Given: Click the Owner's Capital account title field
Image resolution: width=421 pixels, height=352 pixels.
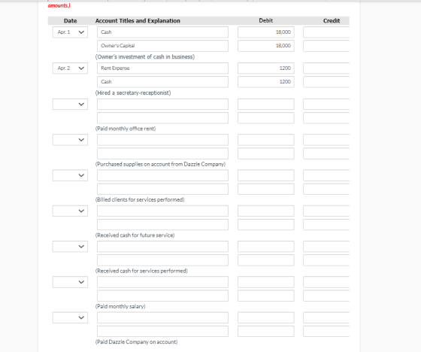Looking at the screenshot, I should [x=162, y=46].
